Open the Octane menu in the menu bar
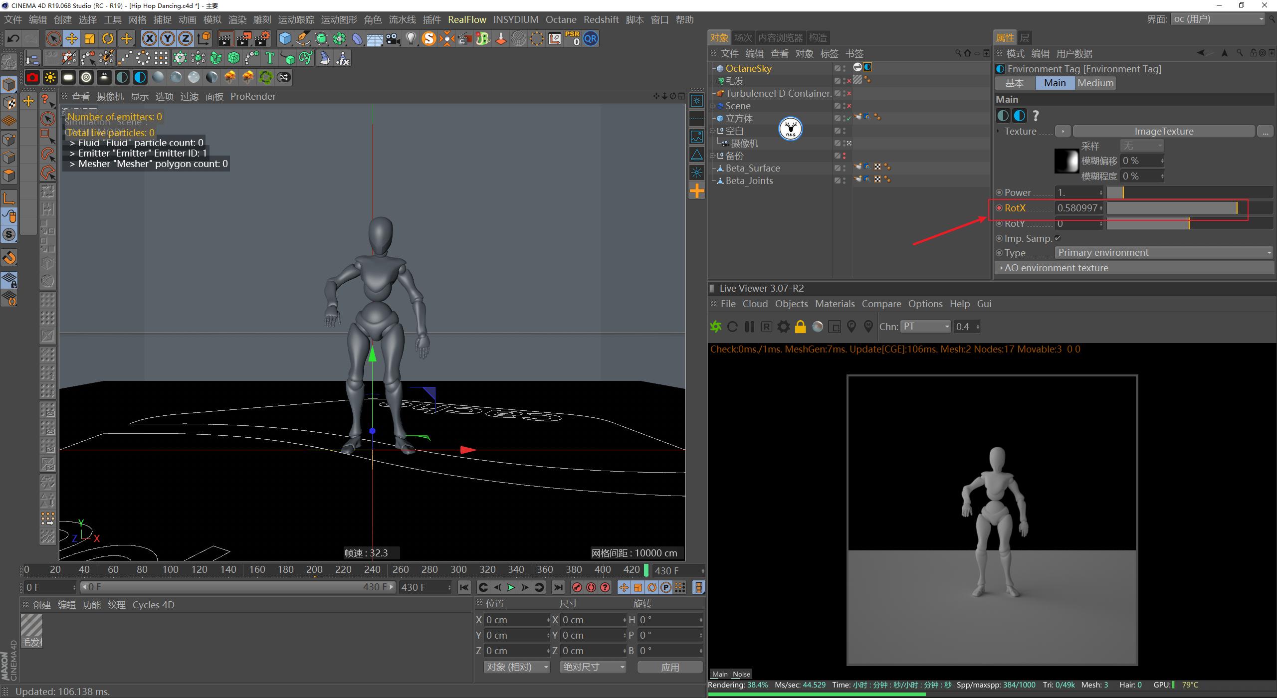The width and height of the screenshot is (1277, 698). [x=561, y=19]
